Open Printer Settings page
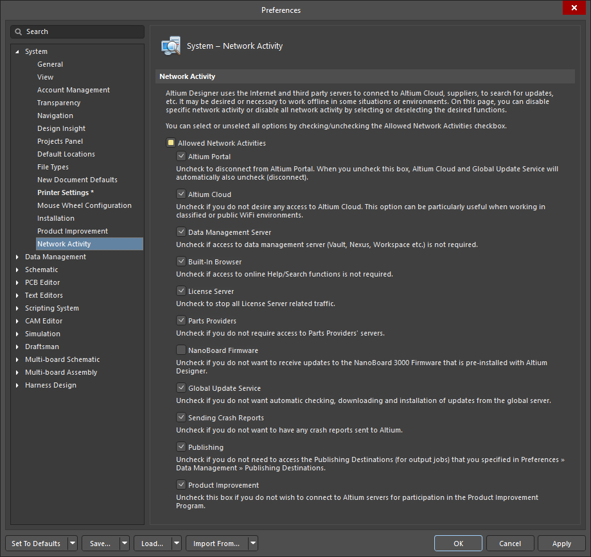This screenshot has width=591, height=557. coord(66,193)
